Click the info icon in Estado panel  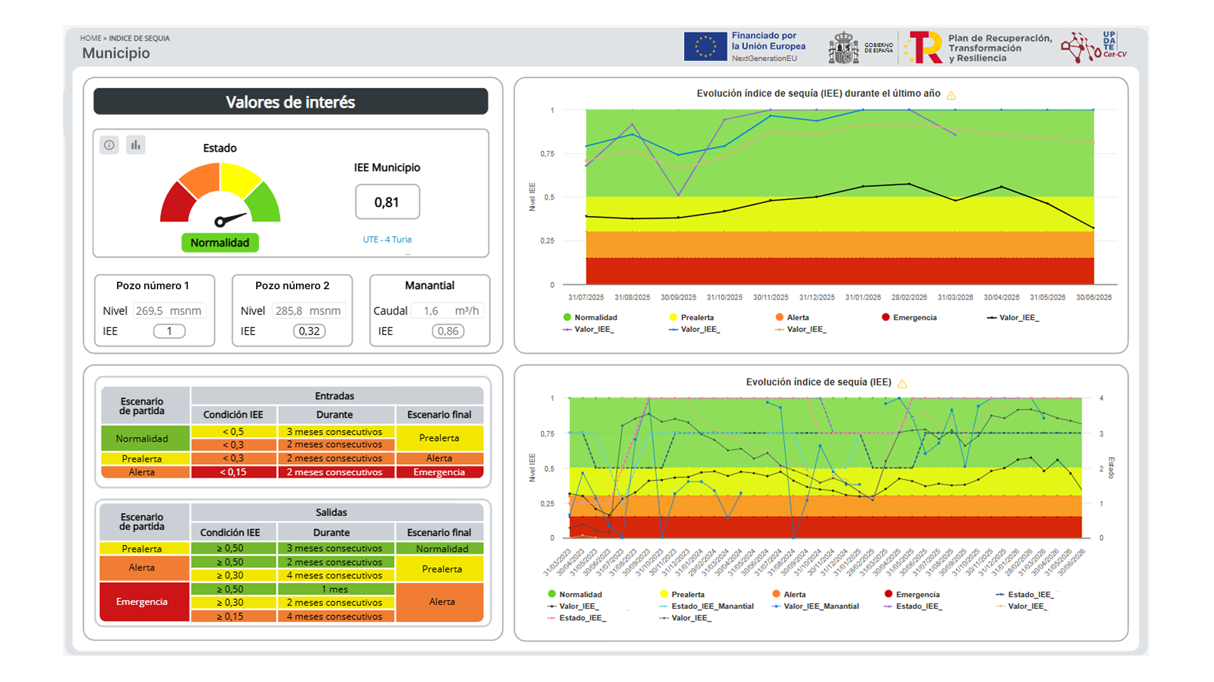109,145
